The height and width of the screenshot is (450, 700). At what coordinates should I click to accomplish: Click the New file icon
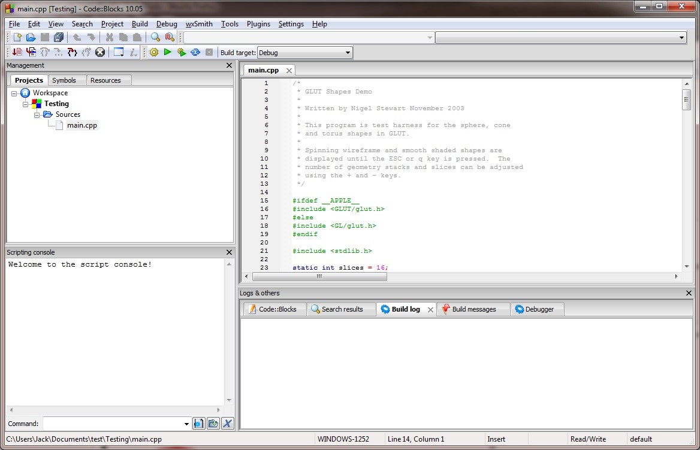click(x=17, y=38)
